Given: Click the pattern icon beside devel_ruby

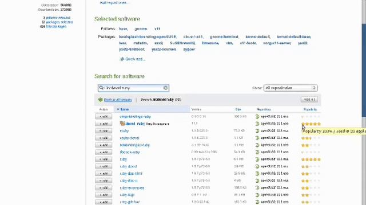Looking at the screenshot, I should point(122,124).
